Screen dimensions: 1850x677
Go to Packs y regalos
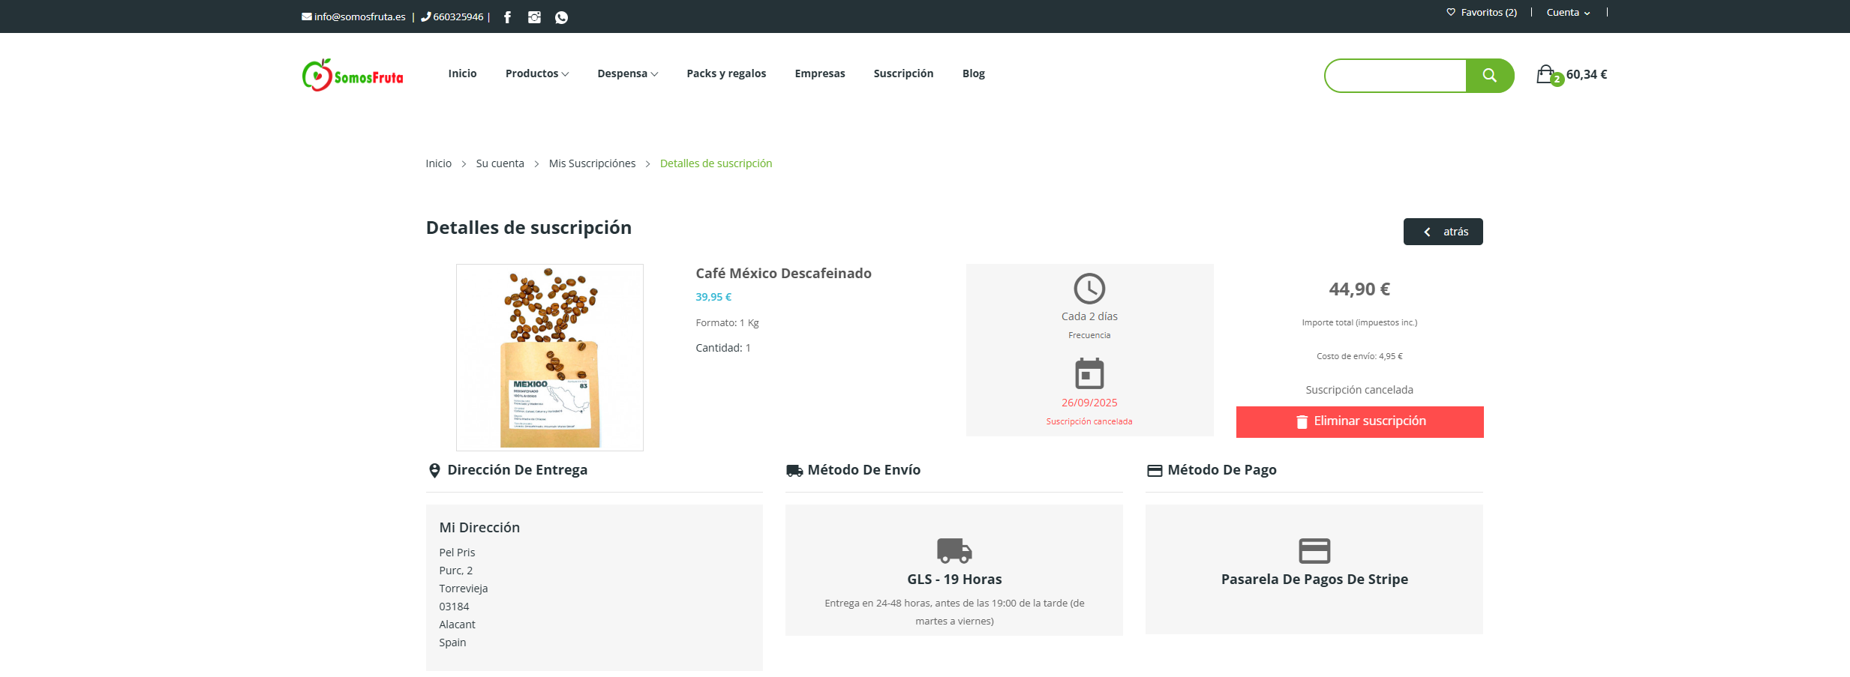coord(726,73)
